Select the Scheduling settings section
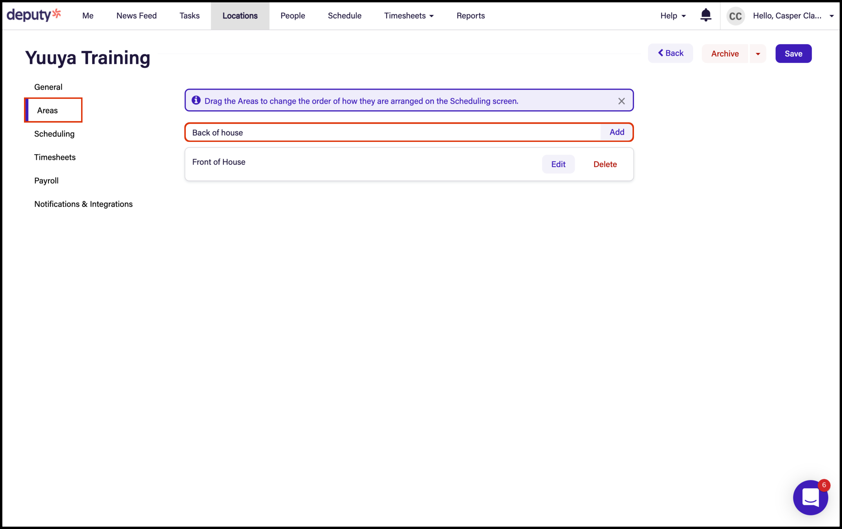Image resolution: width=842 pixels, height=529 pixels. (54, 134)
